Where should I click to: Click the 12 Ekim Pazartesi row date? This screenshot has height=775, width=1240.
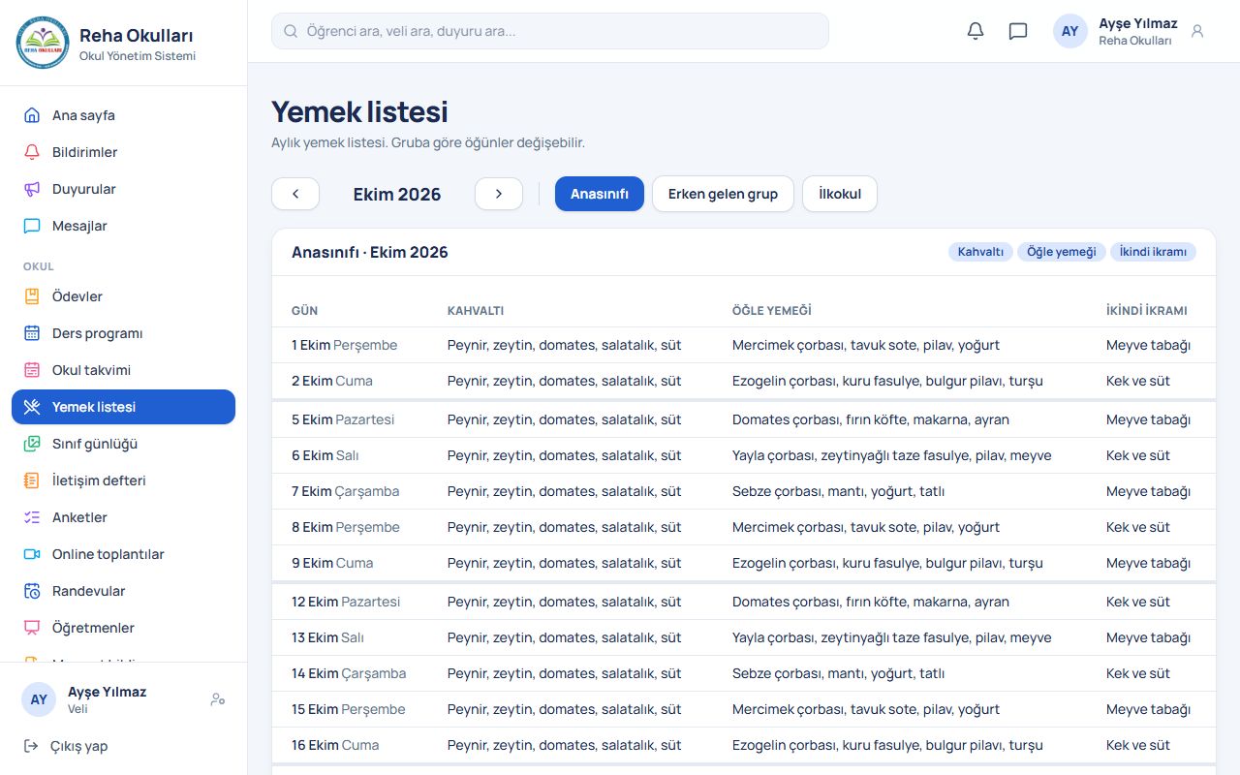tap(346, 602)
